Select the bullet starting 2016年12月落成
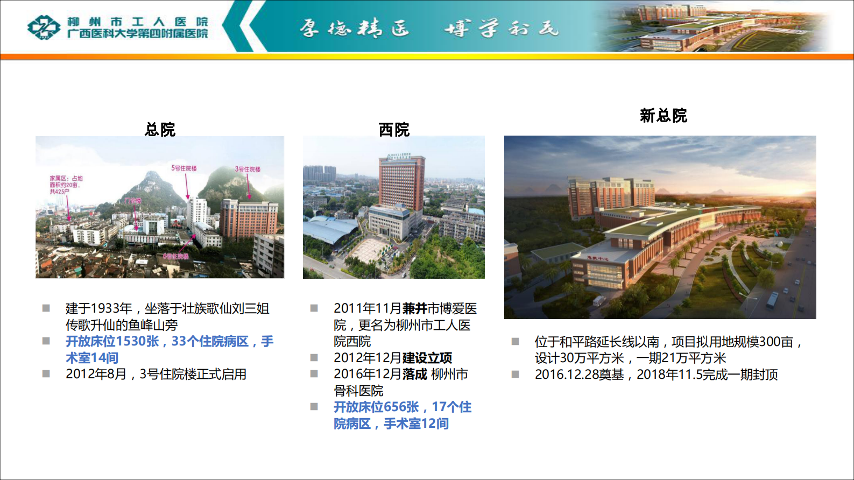Image resolution: width=854 pixels, height=480 pixels. click(x=401, y=382)
